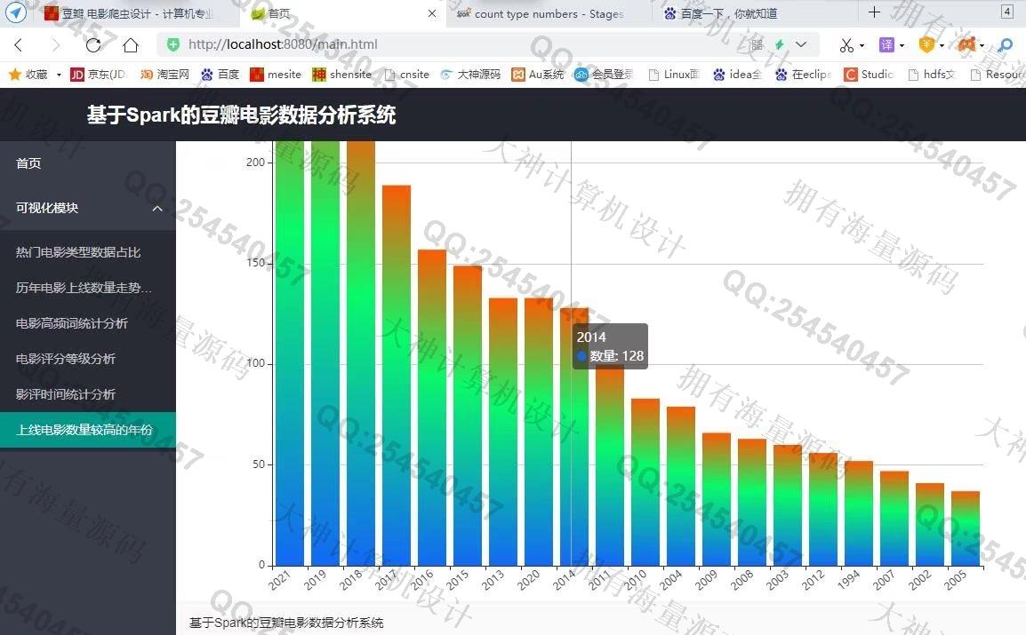Click the 2017 bar in the chart
1026x635 pixels.
(397, 373)
